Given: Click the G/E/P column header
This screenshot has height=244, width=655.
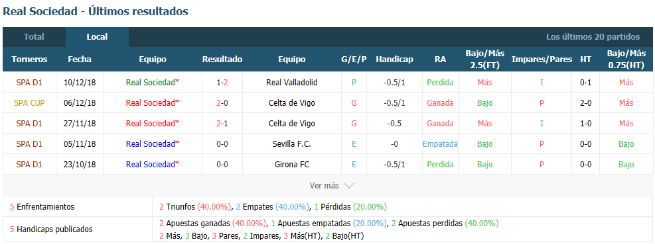Looking at the screenshot, I should coord(354,59).
